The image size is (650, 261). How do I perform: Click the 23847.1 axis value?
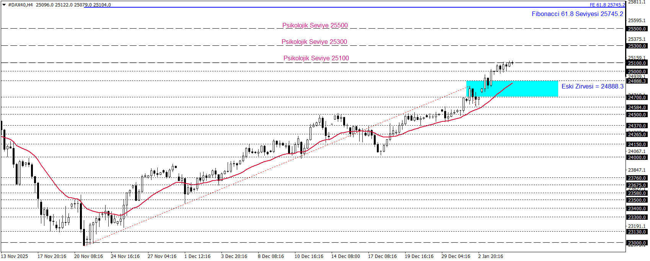point(637,170)
